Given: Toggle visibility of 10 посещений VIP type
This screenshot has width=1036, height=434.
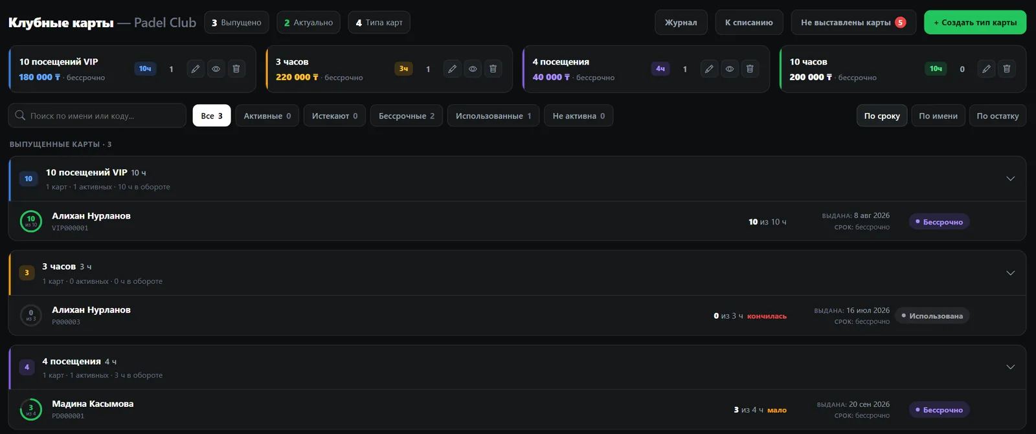Looking at the screenshot, I should (216, 69).
